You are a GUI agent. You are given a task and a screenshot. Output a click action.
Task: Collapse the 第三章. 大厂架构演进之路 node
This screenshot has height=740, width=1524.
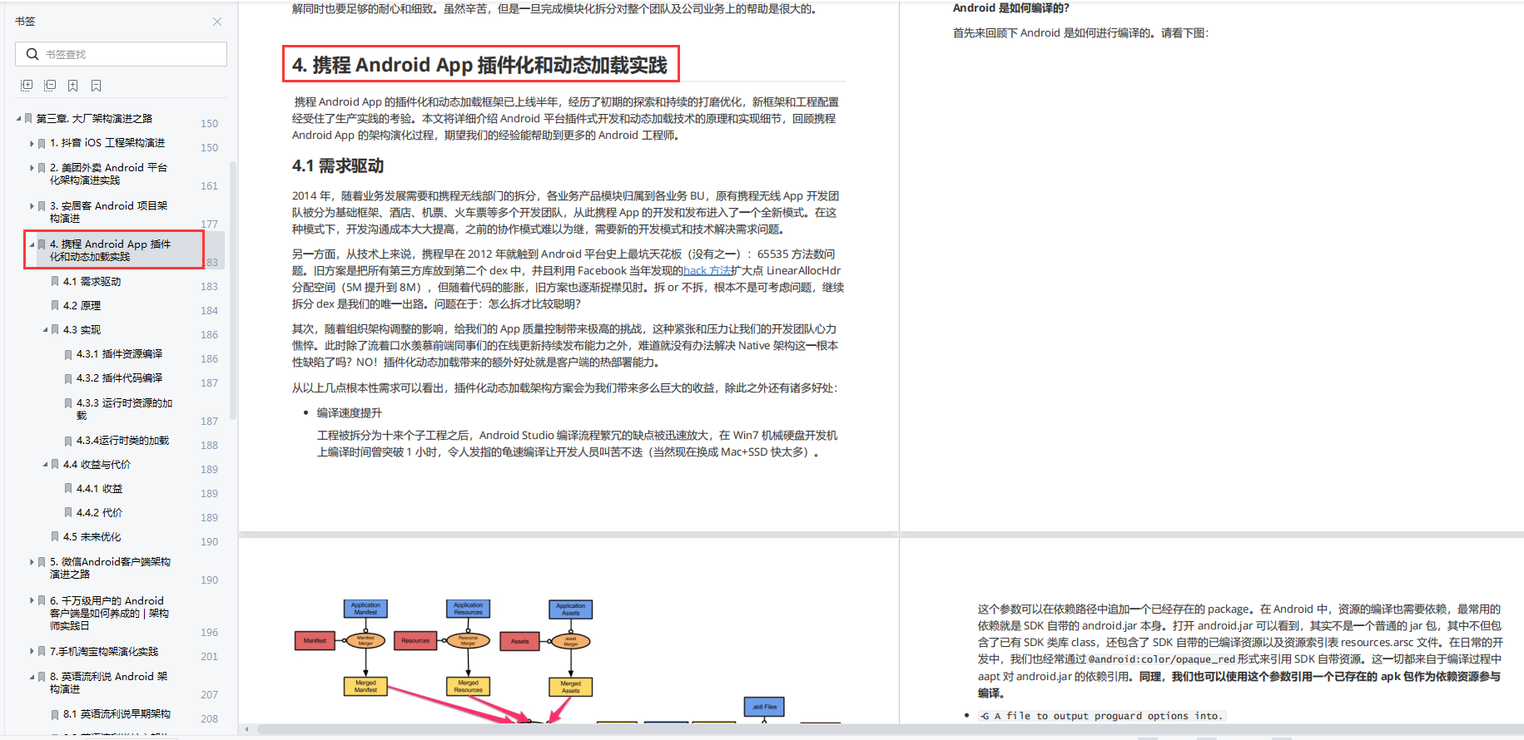point(18,118)
